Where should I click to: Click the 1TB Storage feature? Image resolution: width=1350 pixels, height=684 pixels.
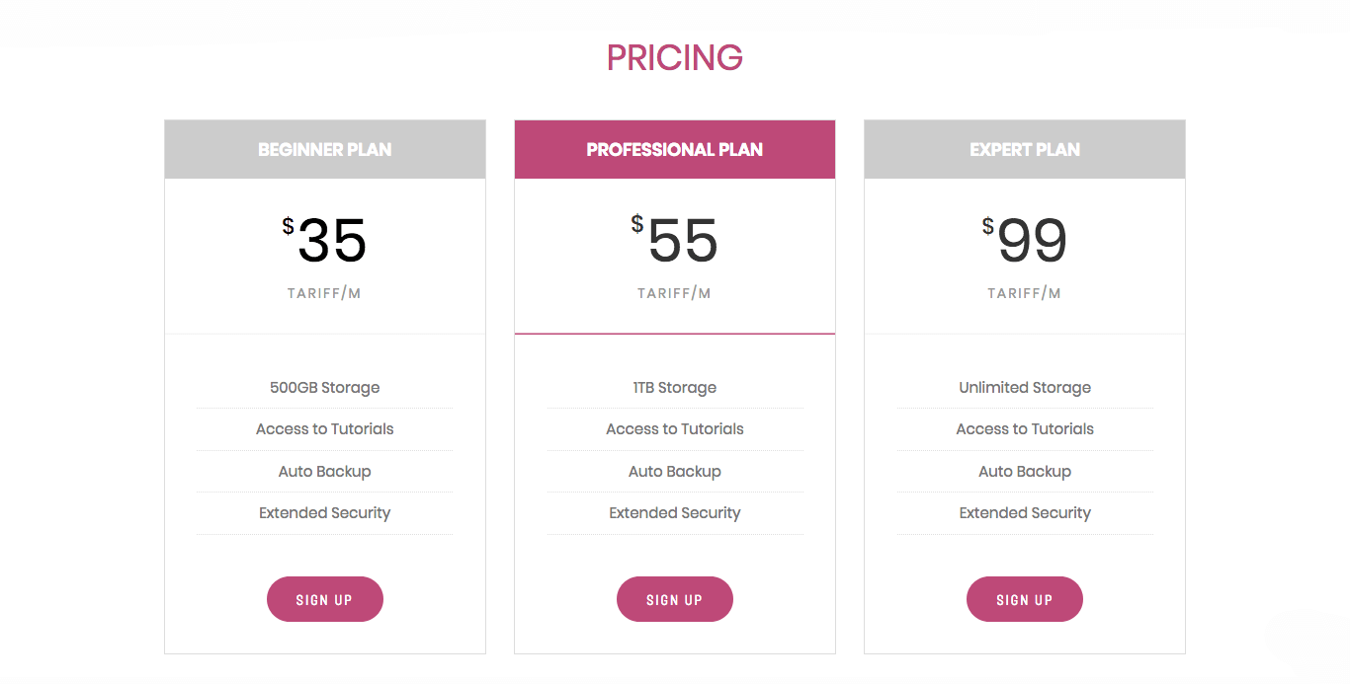[674, 388]
